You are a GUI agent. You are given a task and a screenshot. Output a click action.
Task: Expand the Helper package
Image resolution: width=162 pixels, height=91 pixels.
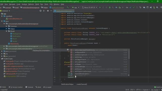click(6, 29)
